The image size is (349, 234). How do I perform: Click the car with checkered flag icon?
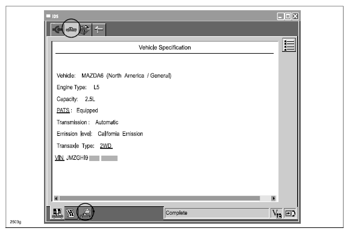point(57,213)
